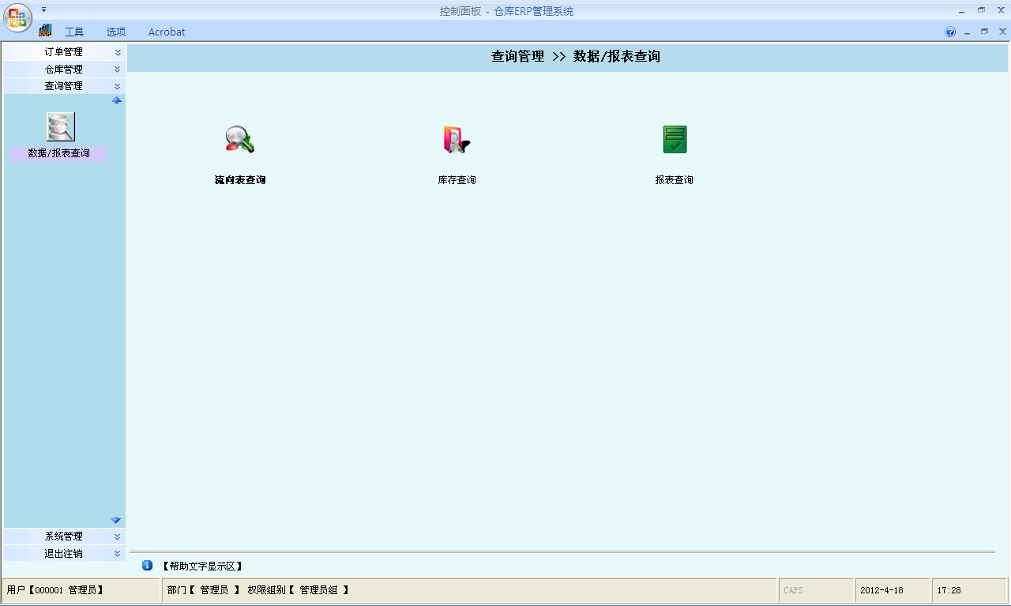Collapse the 查询管理 sidebar section
The height and width of the screenshot is (606, 1011).
point(65,86)
